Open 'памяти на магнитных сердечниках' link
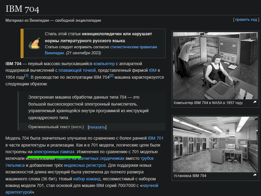Image resolution: width=261 pixels, height=196 pixels. (90, 158)
